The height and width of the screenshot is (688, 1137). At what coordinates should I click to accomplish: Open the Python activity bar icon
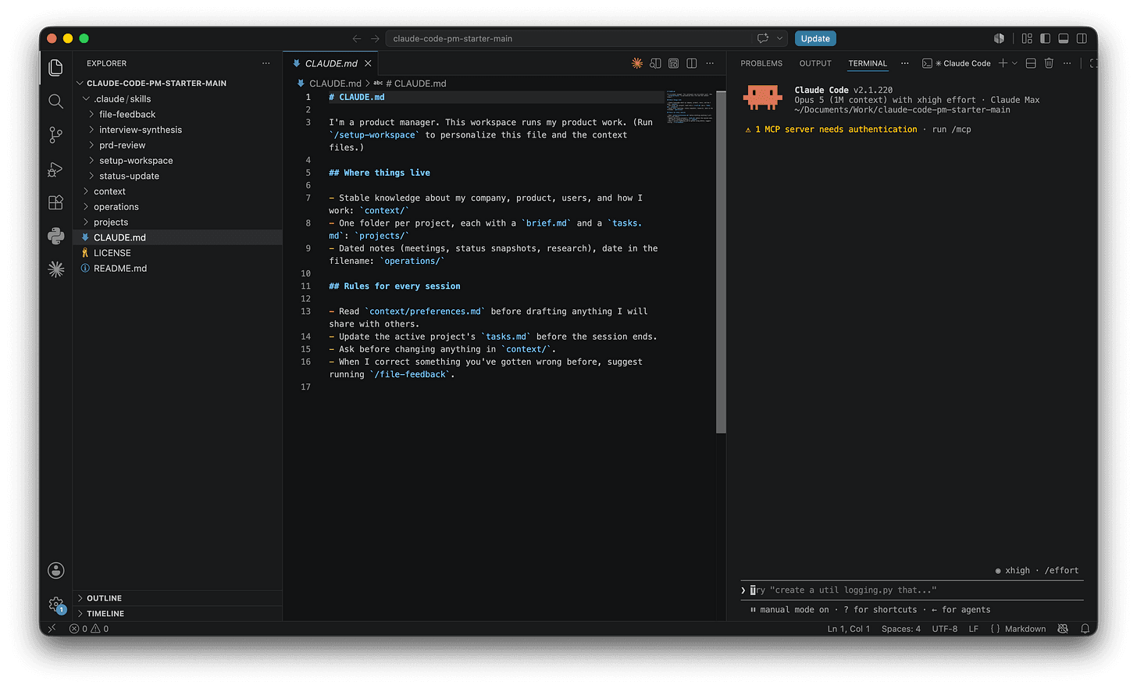55,236
